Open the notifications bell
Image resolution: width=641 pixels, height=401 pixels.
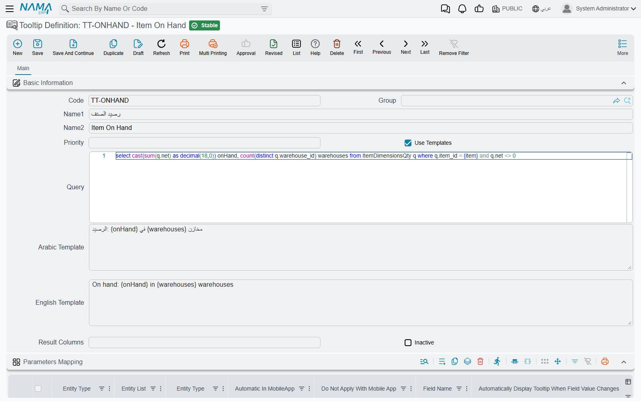462,9
